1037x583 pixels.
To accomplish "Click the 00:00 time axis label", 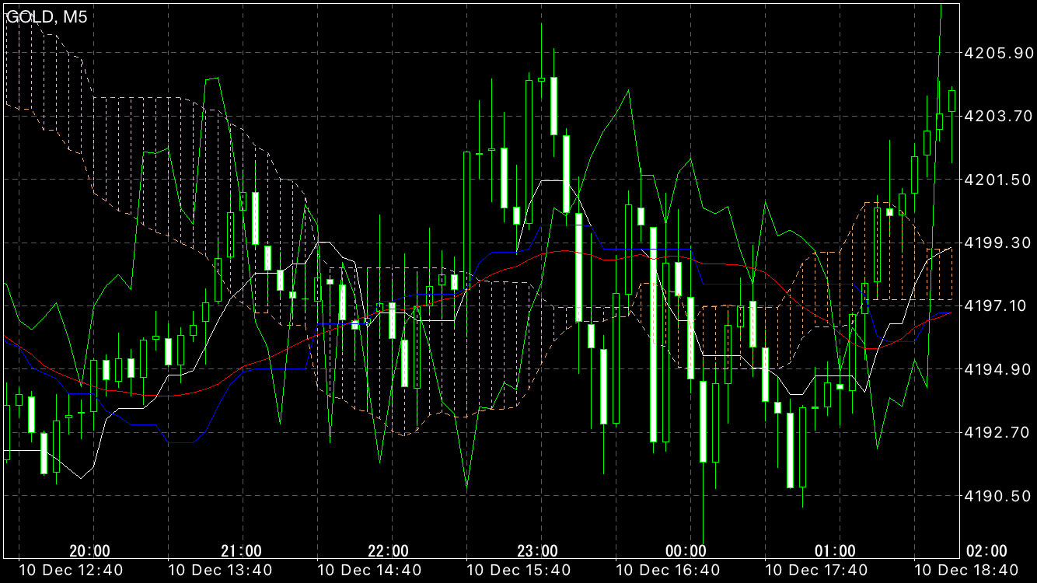I will (686, 551).
